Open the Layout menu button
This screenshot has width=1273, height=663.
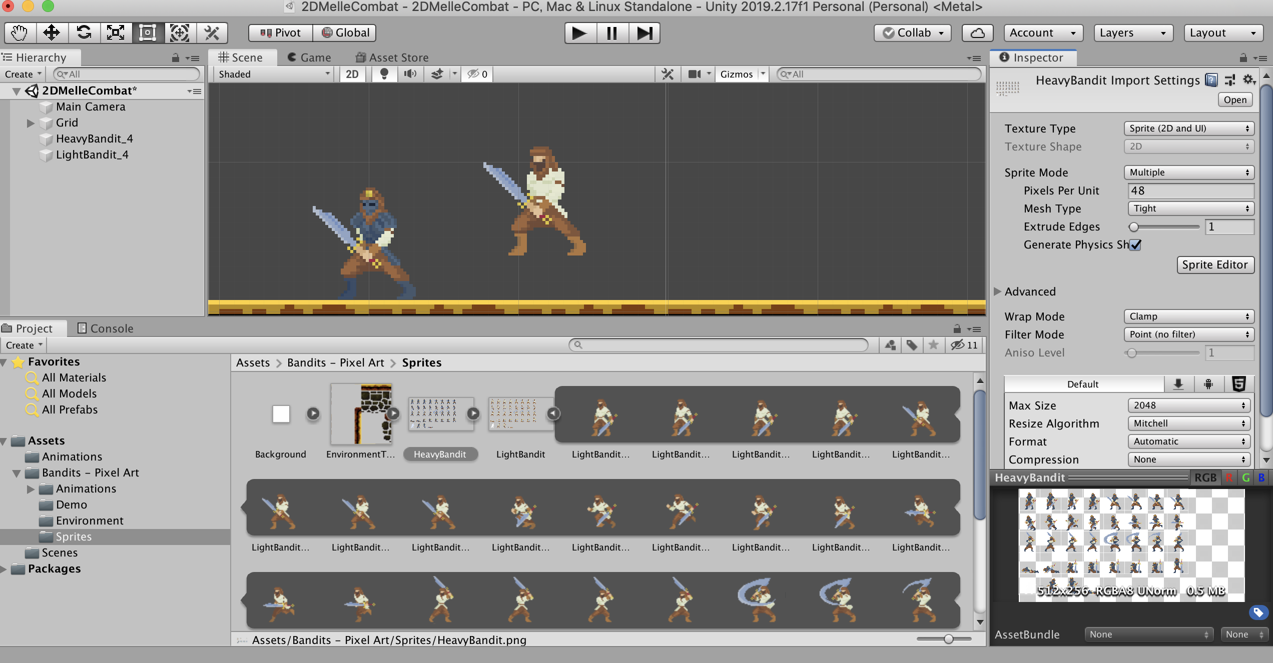1223,33
